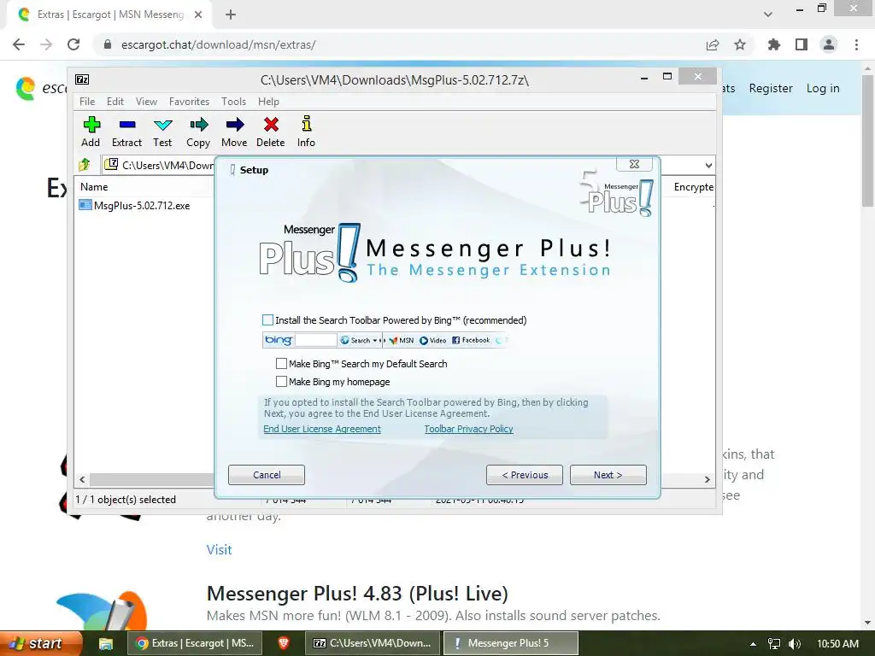Click the 7-Zip horizontal scrollbar right arrow
Image resolution: width=875 pixels, height=656 pixels.
pos(707,479)
